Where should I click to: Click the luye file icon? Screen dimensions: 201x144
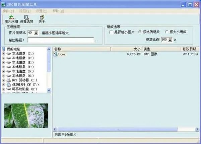(55, 54)
